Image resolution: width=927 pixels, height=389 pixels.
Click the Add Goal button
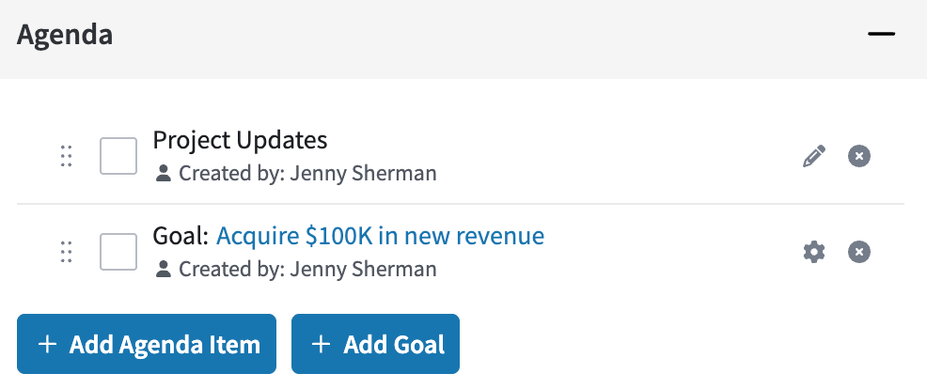point(375,344)
